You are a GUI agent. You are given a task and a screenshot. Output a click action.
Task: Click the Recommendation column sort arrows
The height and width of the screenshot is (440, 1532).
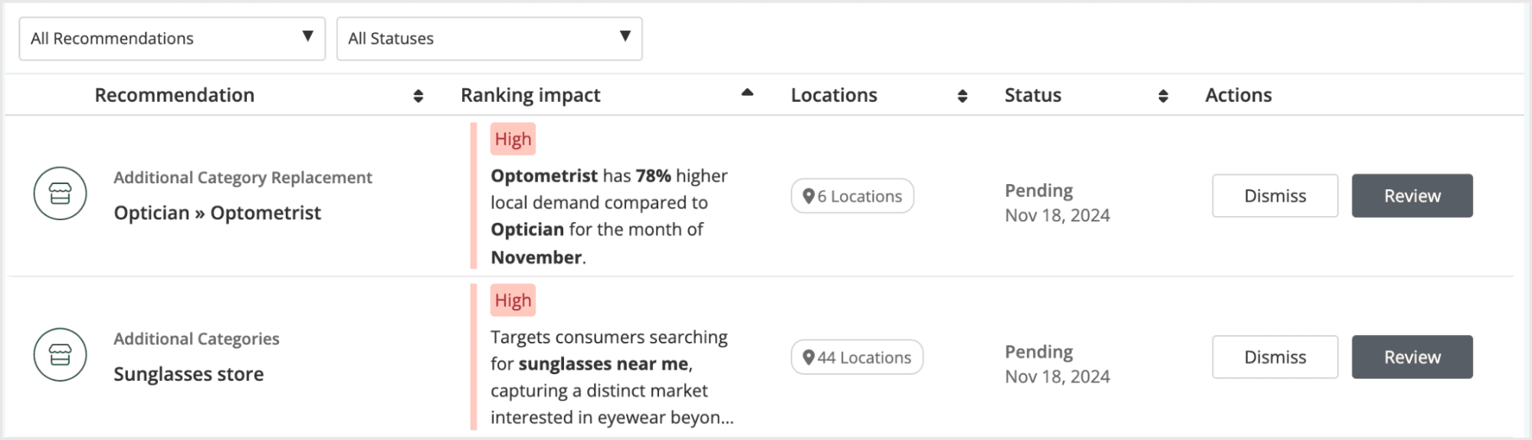(x=418, y=96)
